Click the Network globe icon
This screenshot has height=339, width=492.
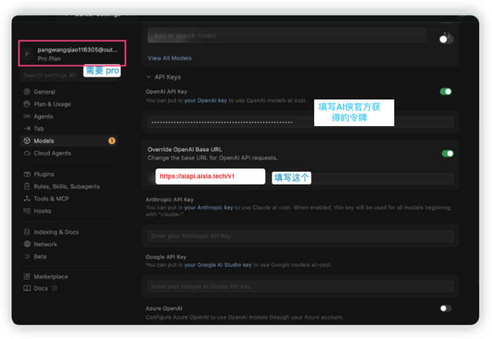[x=27, y=244]
